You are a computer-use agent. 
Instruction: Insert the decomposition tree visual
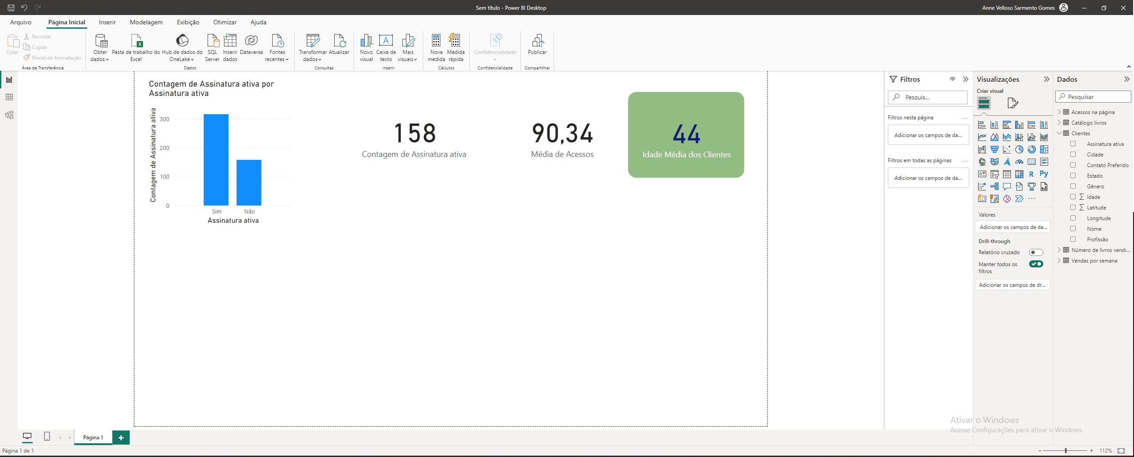994,187
